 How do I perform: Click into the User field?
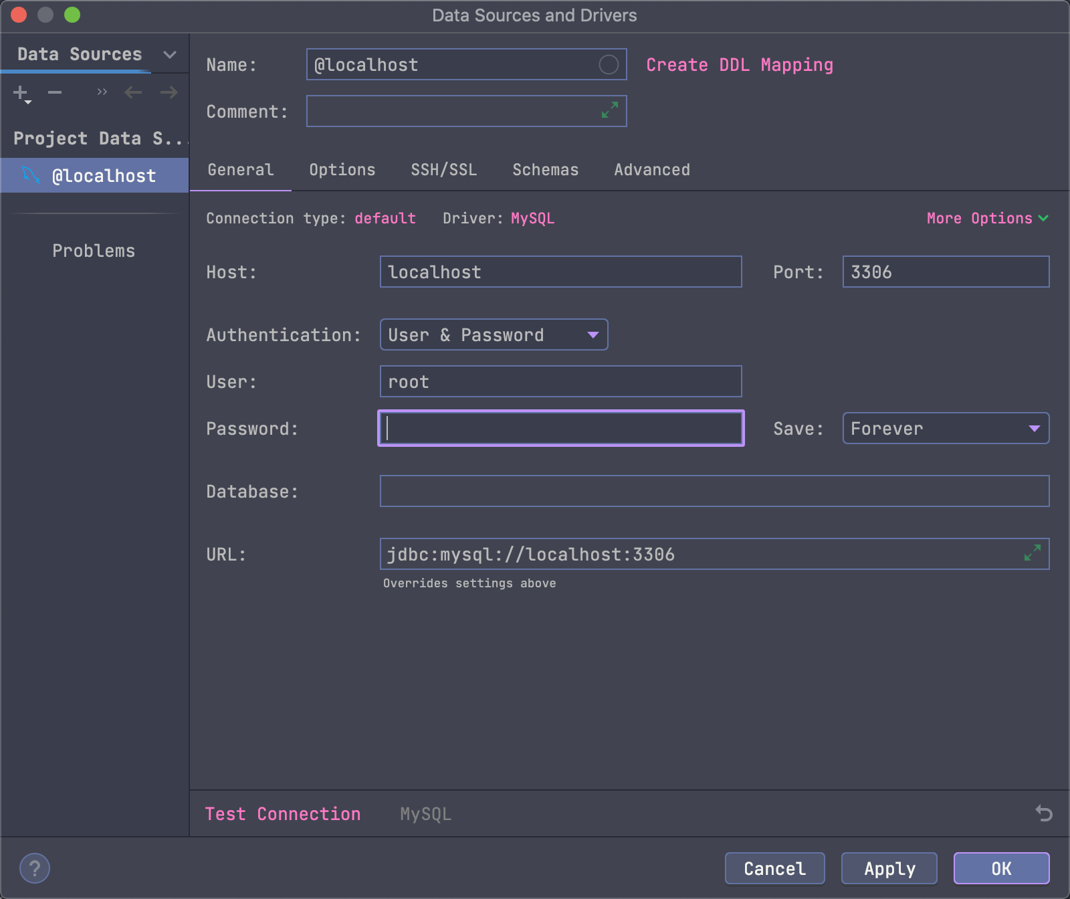(561, 381)
